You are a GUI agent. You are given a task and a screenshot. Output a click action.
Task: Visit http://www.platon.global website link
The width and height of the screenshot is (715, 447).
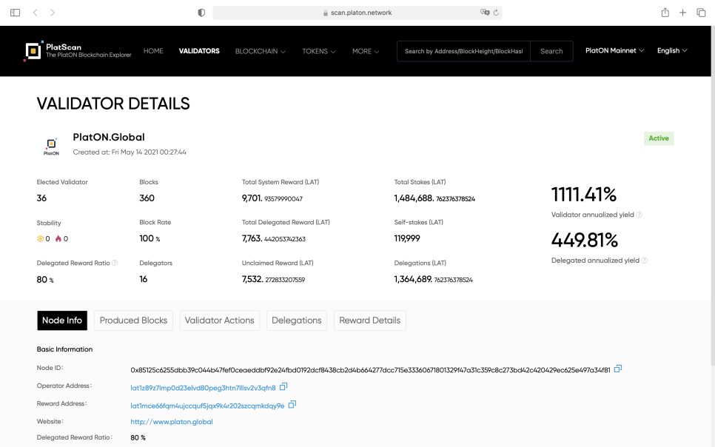click(x=172, y=421)
